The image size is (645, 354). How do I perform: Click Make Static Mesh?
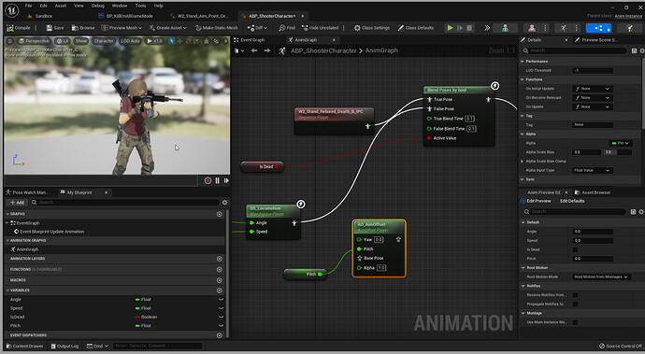216,28
